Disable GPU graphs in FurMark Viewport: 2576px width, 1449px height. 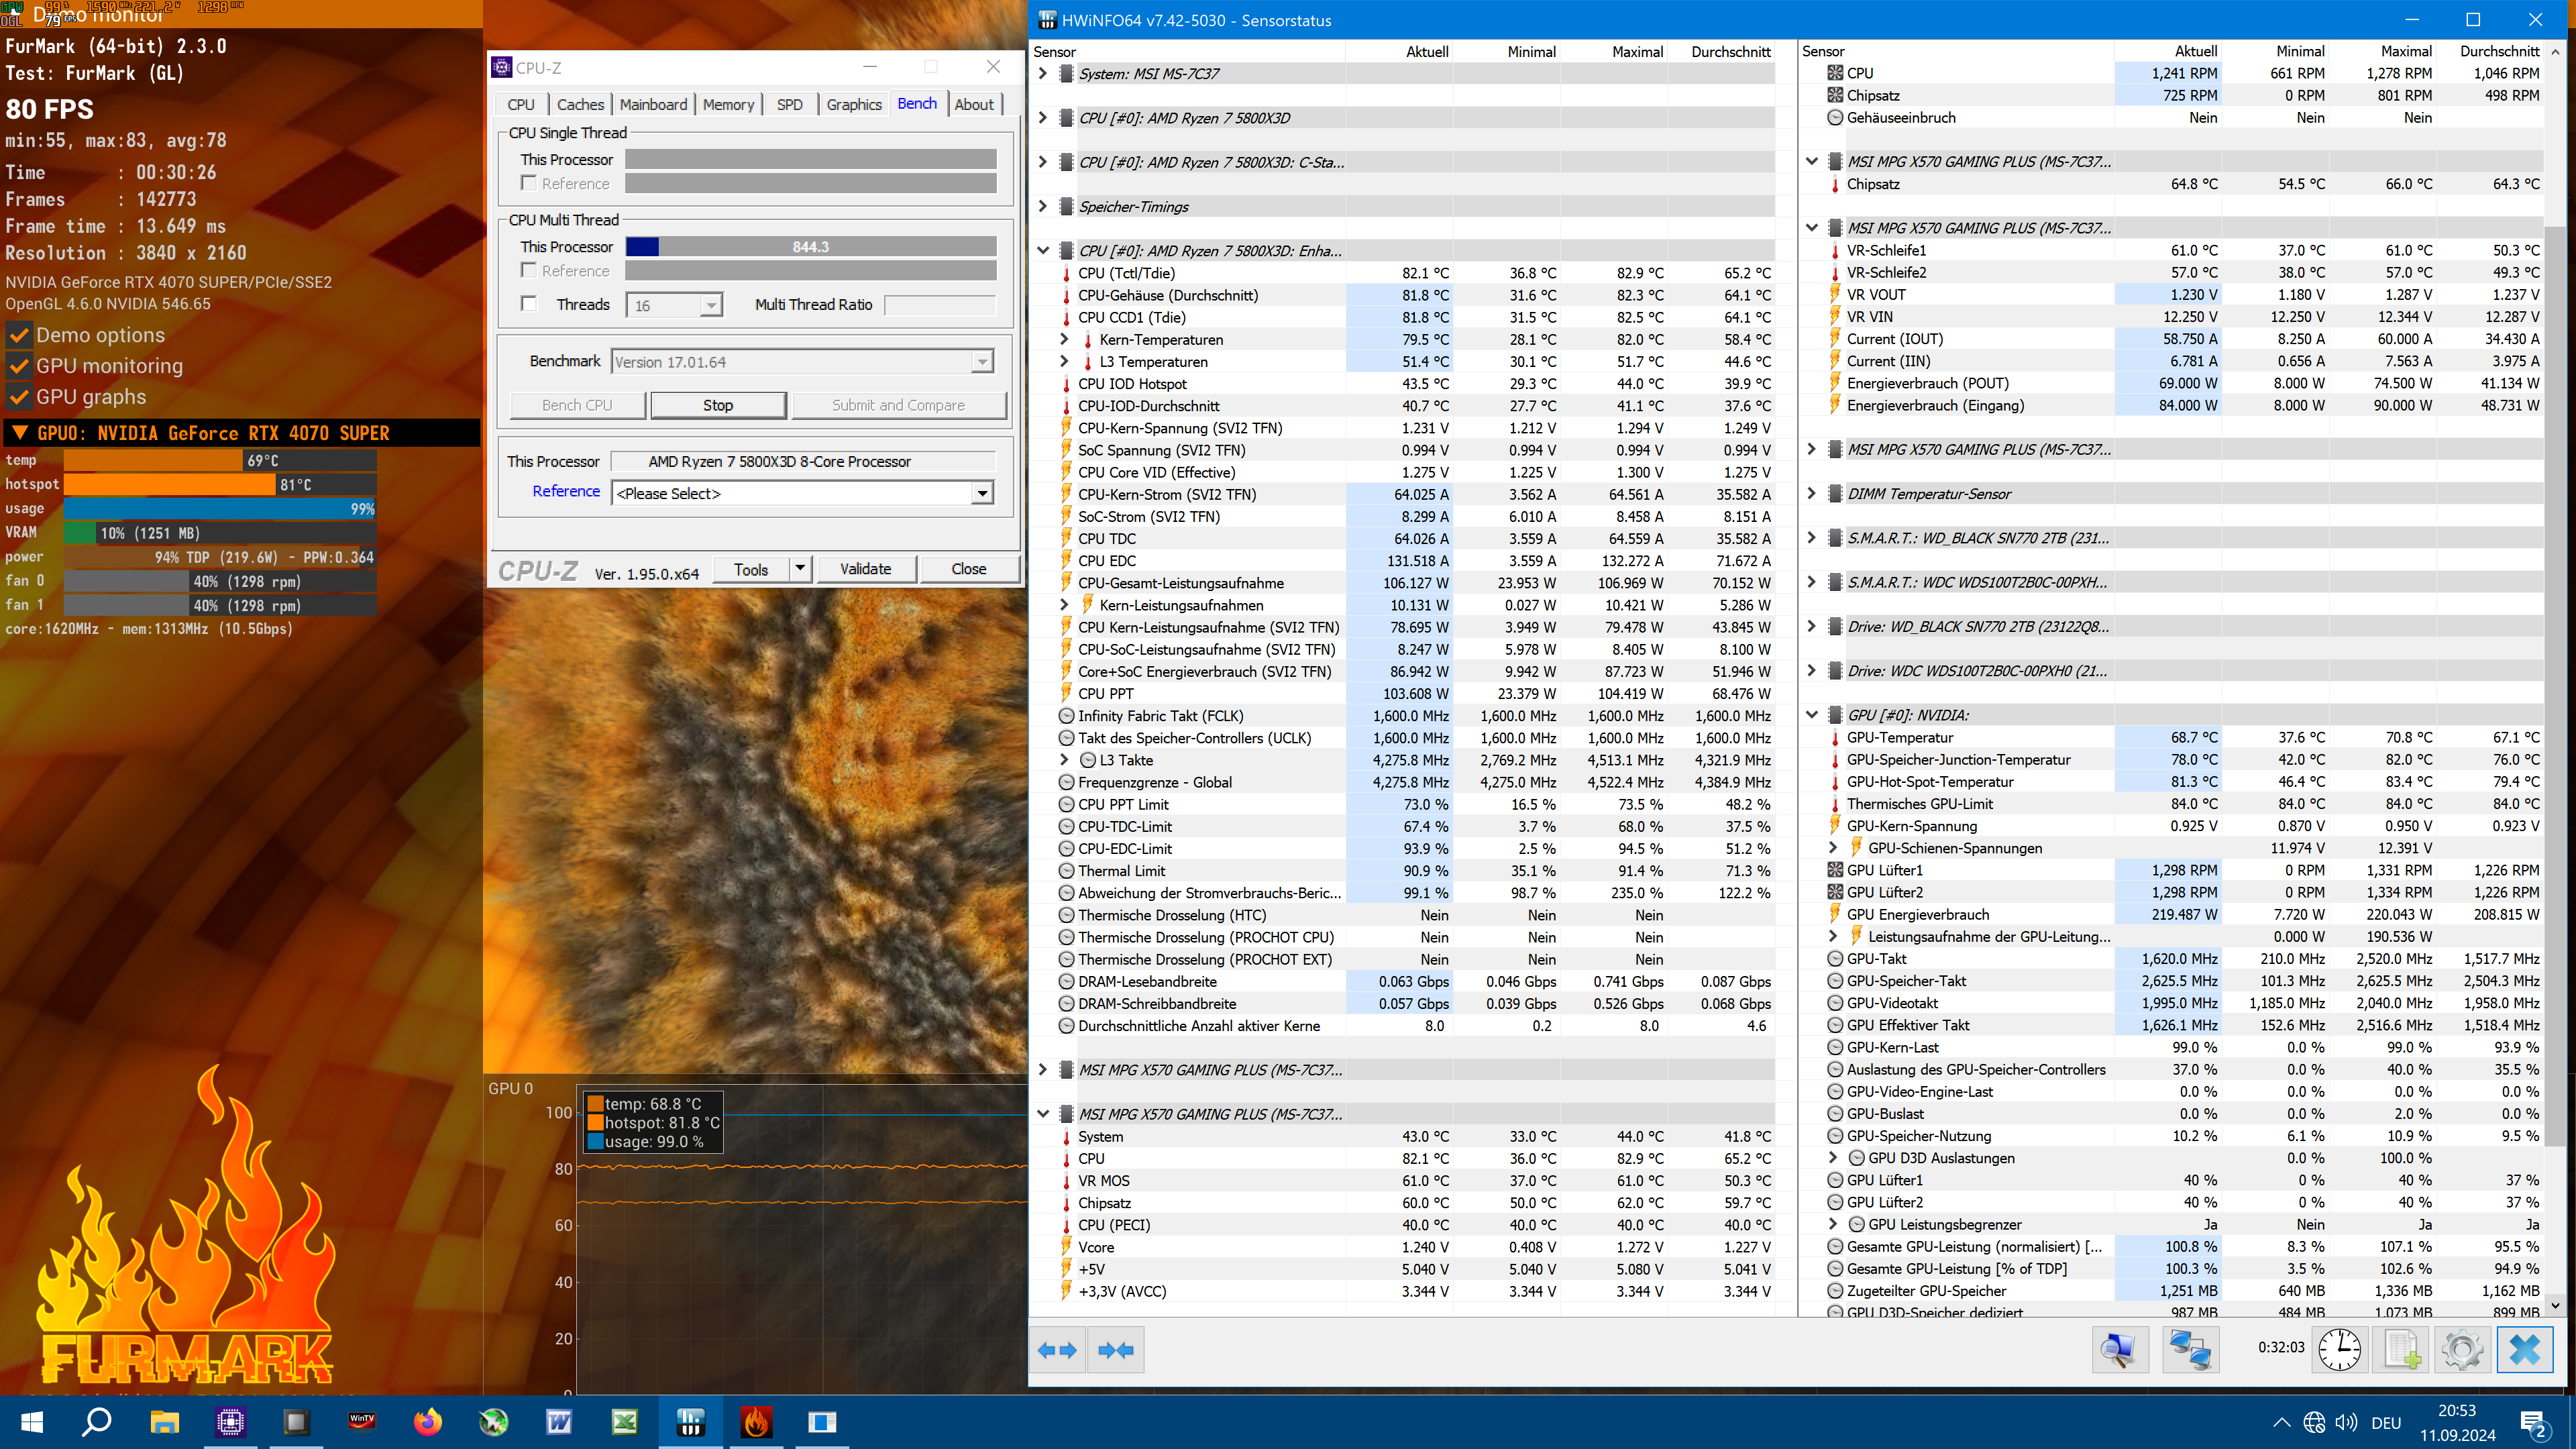point(19,397)
